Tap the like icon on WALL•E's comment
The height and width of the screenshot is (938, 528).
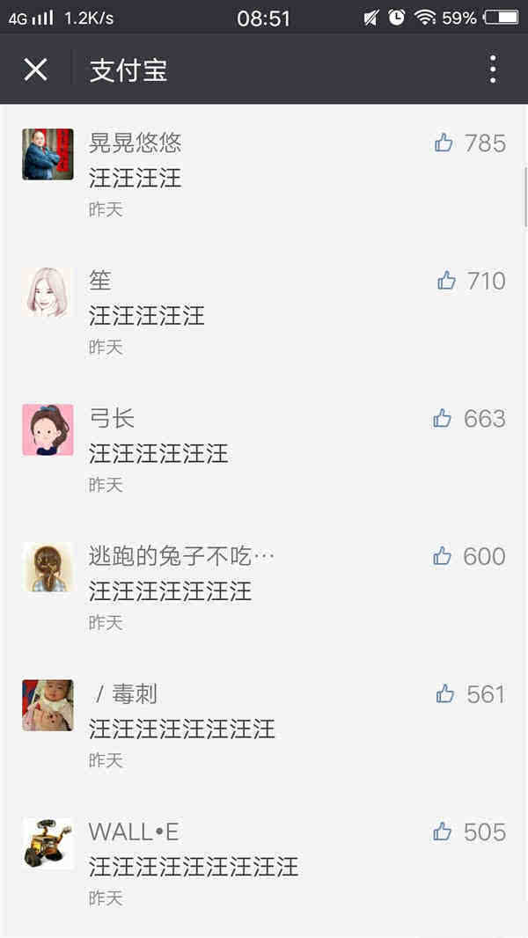(443, 832)
